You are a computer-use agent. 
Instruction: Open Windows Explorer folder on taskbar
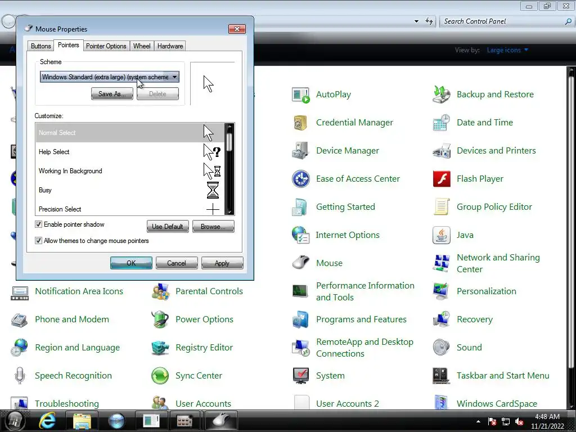(82, 421)
